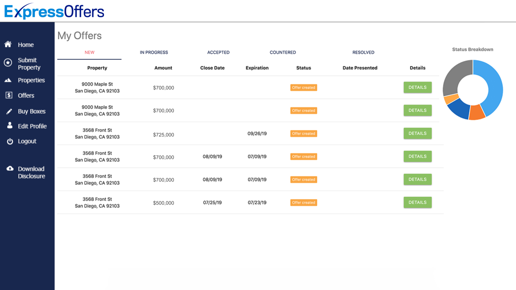Viewport: 516px width, 290px height.
Task: Open Edit Profile with the person icon
Action: point(10,126)
